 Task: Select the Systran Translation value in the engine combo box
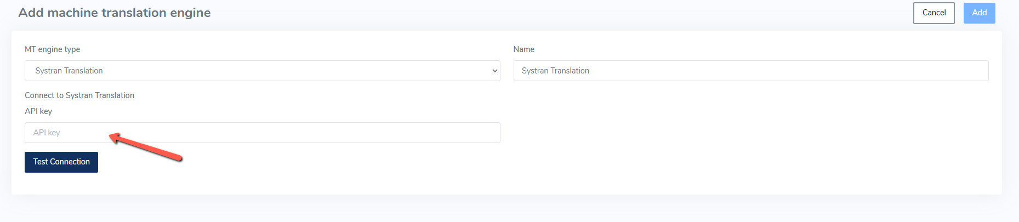pyautogui.click(x=69, y=71)
